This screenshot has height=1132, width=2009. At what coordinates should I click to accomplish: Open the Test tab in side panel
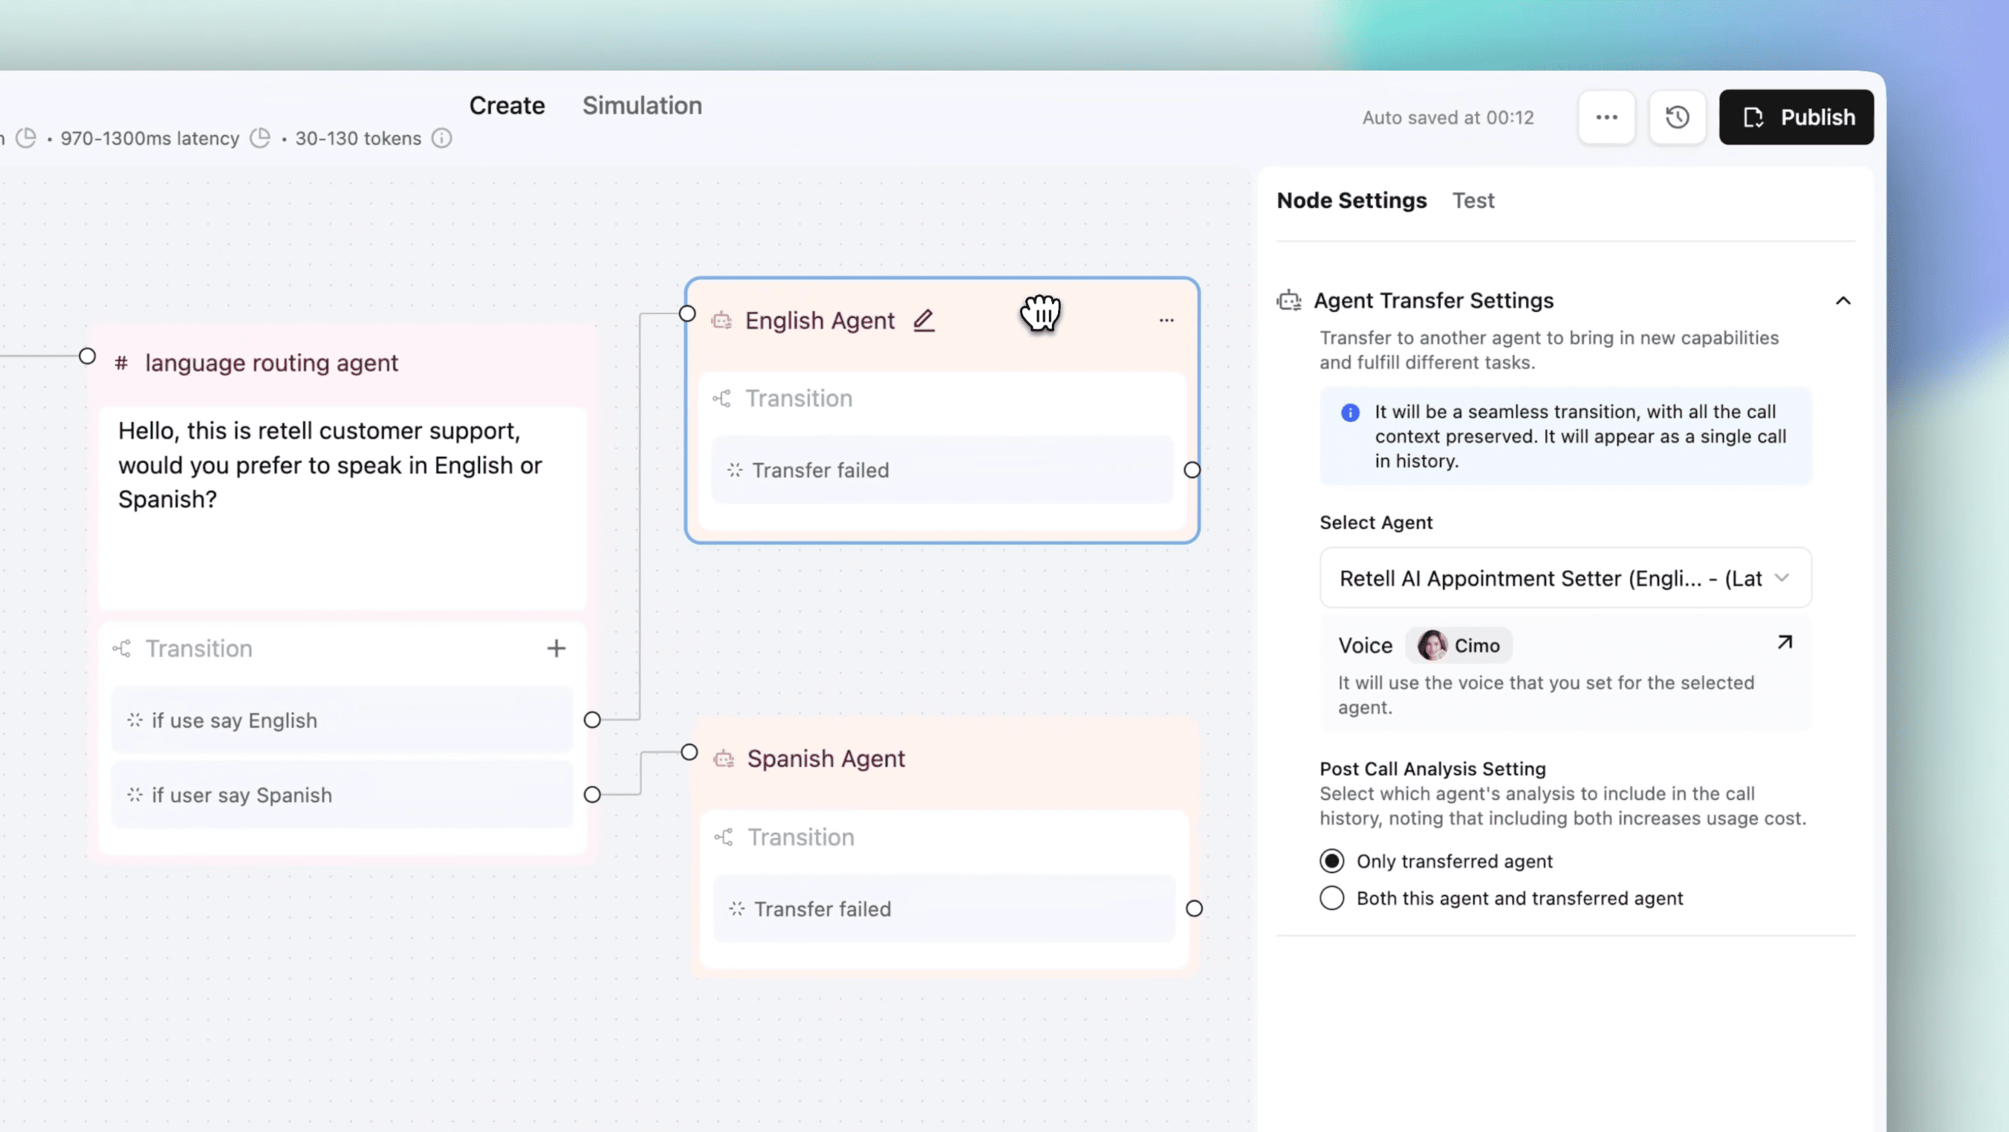[x=1473, y=201]
